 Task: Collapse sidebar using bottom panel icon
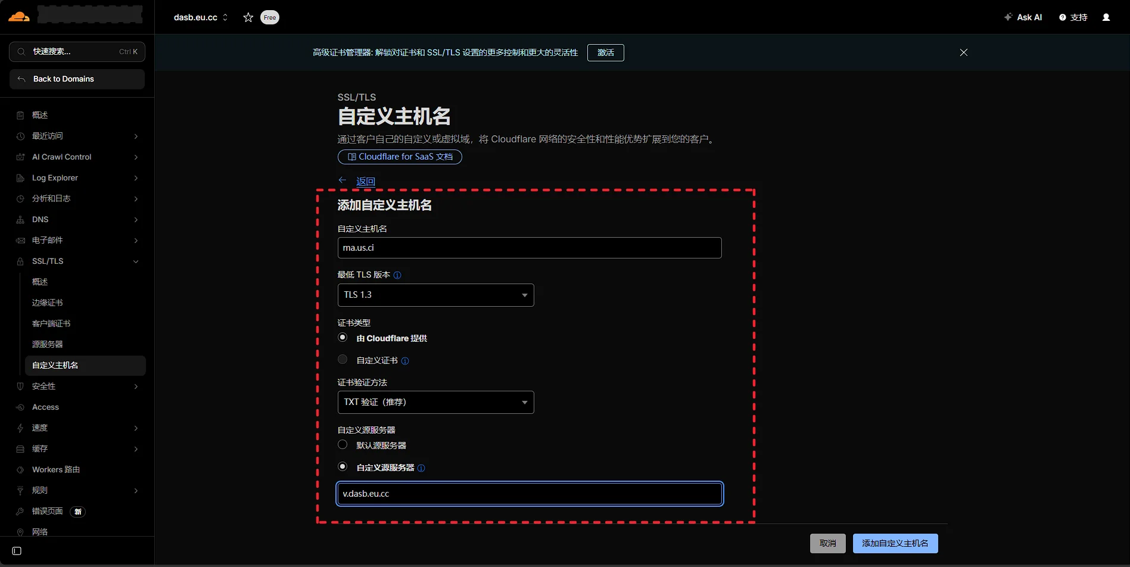coord(17,551)
